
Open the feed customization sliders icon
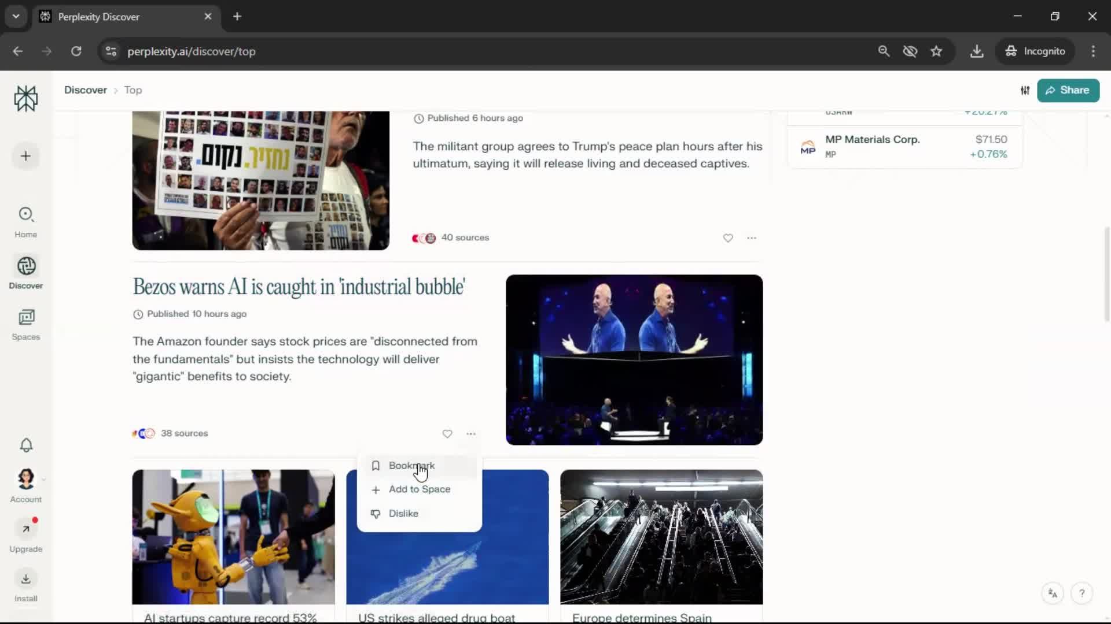[x=1025, y=90]
